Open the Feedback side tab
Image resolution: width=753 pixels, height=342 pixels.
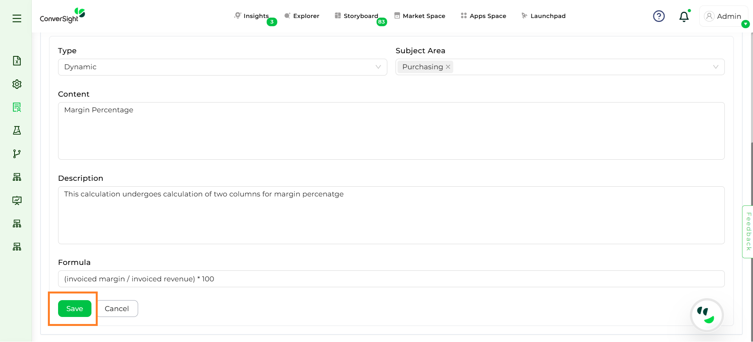(x=748, y=232)
